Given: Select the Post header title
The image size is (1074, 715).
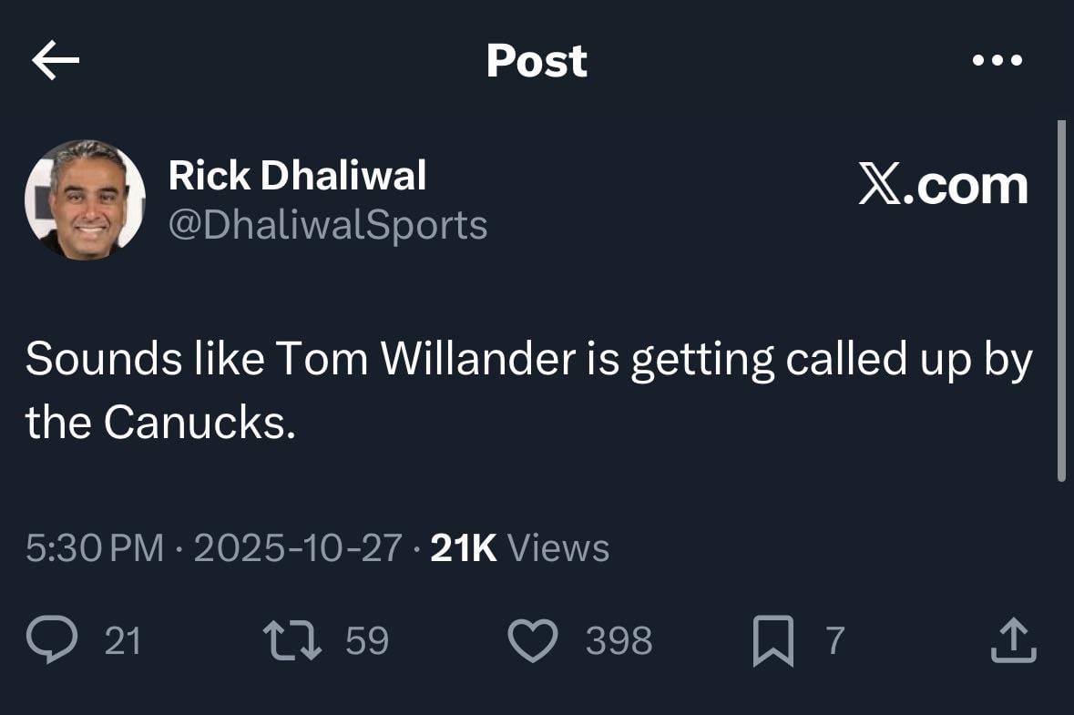Looking at the screenshot, I should 537,60.
